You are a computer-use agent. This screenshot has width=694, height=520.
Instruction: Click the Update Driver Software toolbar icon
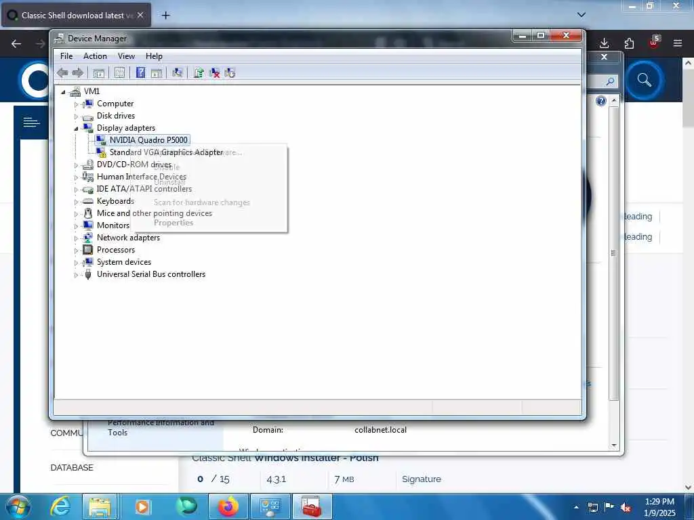[x=199, y=73]
